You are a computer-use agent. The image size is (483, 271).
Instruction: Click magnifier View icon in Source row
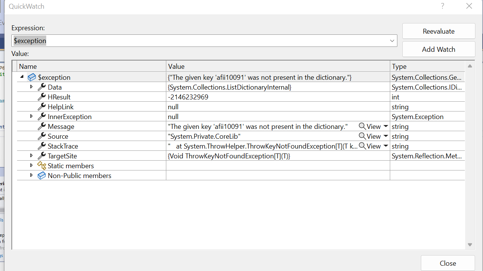[363, 136]
